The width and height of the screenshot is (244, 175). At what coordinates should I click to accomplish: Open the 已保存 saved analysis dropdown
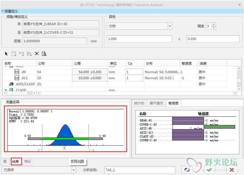pos(74,170)
